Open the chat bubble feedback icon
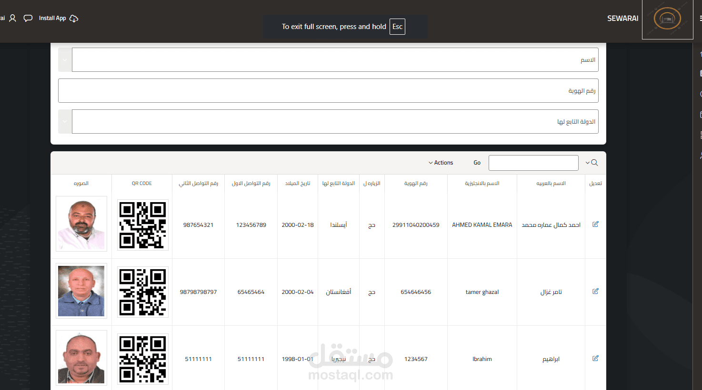The width and height of the screenshot is (702, 390). [x=28, y=18]
